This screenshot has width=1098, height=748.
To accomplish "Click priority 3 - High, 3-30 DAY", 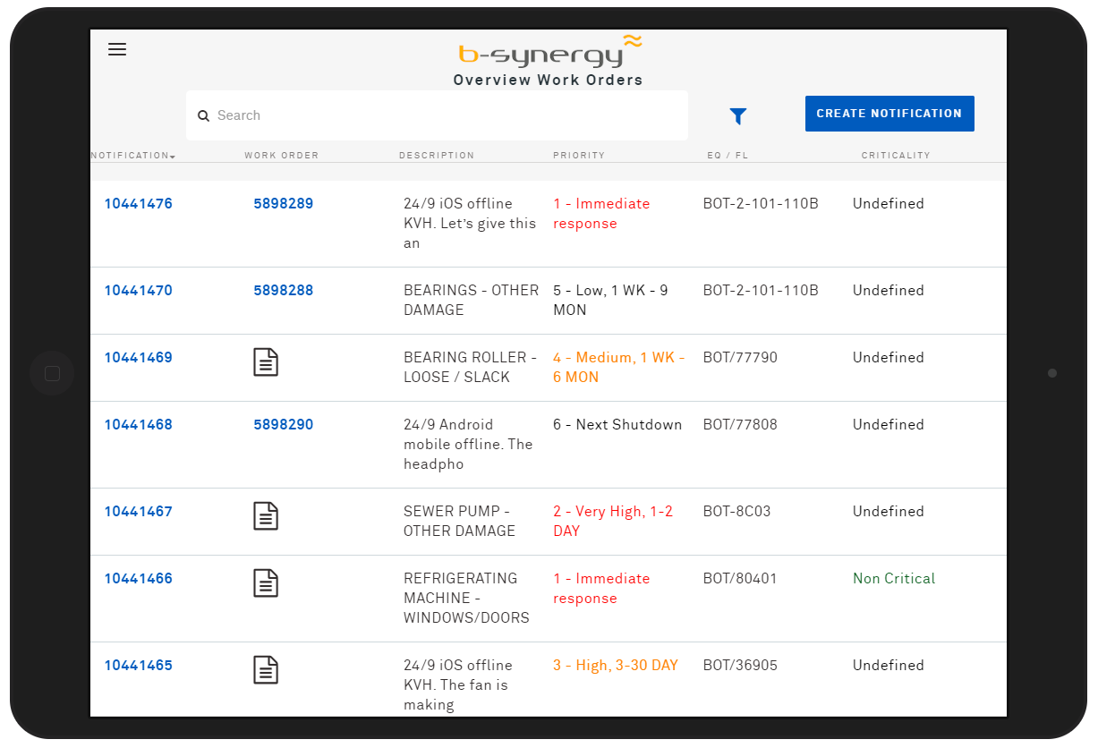I will [x=616, y=666].
